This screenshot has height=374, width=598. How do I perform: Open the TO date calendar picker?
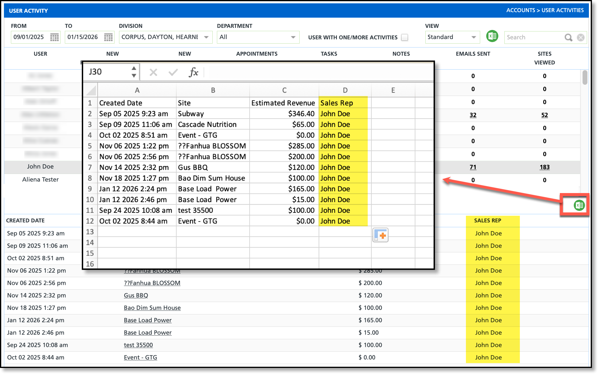coord(108,37)
